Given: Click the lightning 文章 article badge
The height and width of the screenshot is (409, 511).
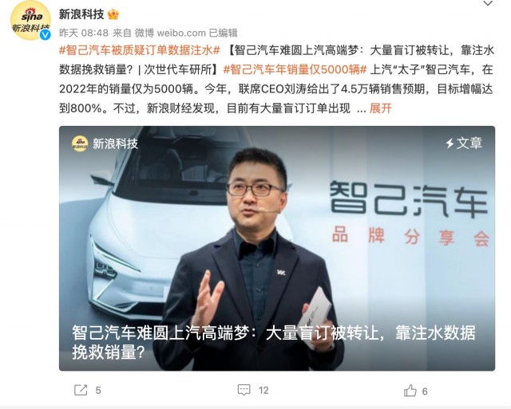Looking at the screenshot, I should (x=464, y=144).
